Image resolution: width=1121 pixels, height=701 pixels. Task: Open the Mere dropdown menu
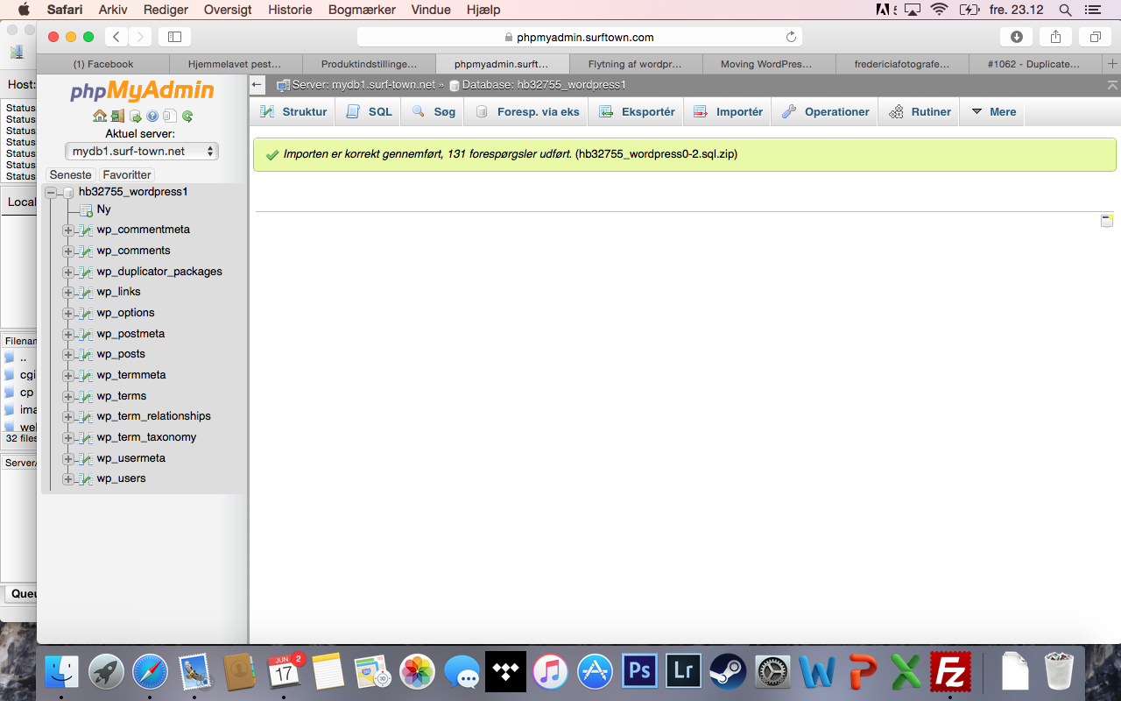pos(993,112)
